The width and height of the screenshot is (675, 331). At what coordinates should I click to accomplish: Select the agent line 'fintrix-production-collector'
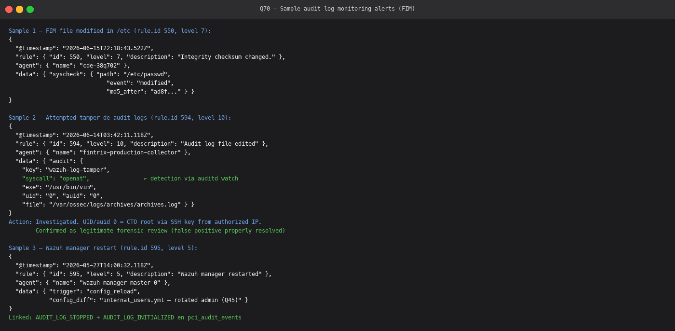pos(103,152)
